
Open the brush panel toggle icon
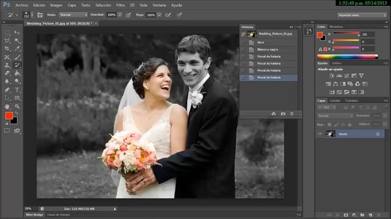40,15
